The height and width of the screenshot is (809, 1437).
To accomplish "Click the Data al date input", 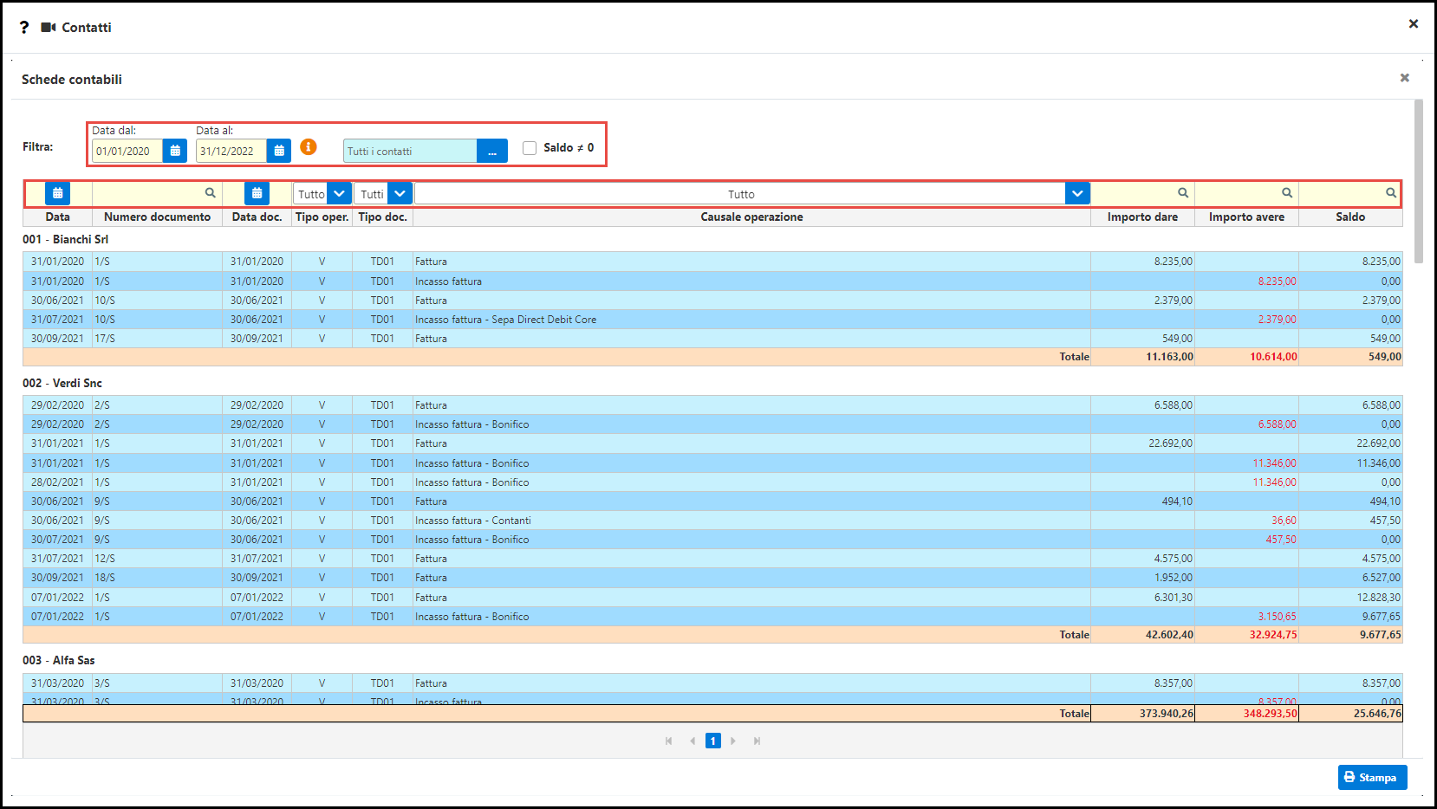I will [231, 152].
